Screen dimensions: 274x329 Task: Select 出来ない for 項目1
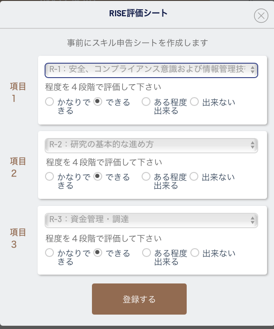tap(194, 102)
